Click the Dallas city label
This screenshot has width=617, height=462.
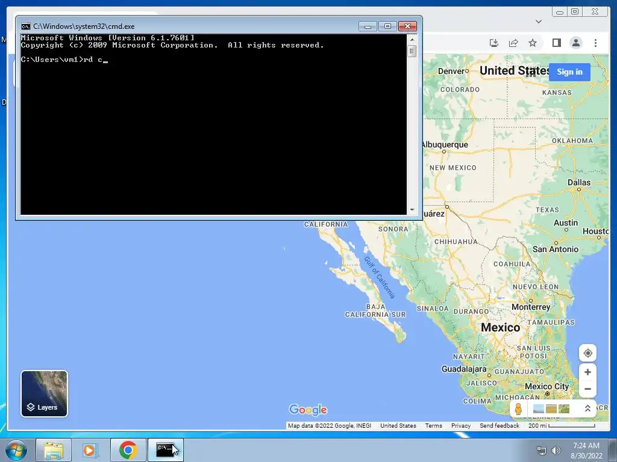point(579,182)
